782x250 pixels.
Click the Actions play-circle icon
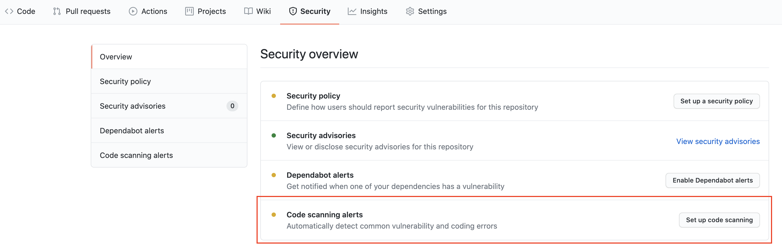[133, 12]
